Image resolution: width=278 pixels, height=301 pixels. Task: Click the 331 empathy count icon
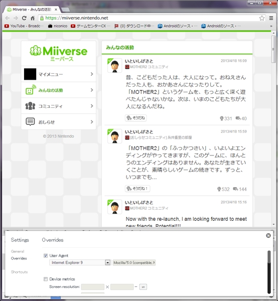[222, 118]
